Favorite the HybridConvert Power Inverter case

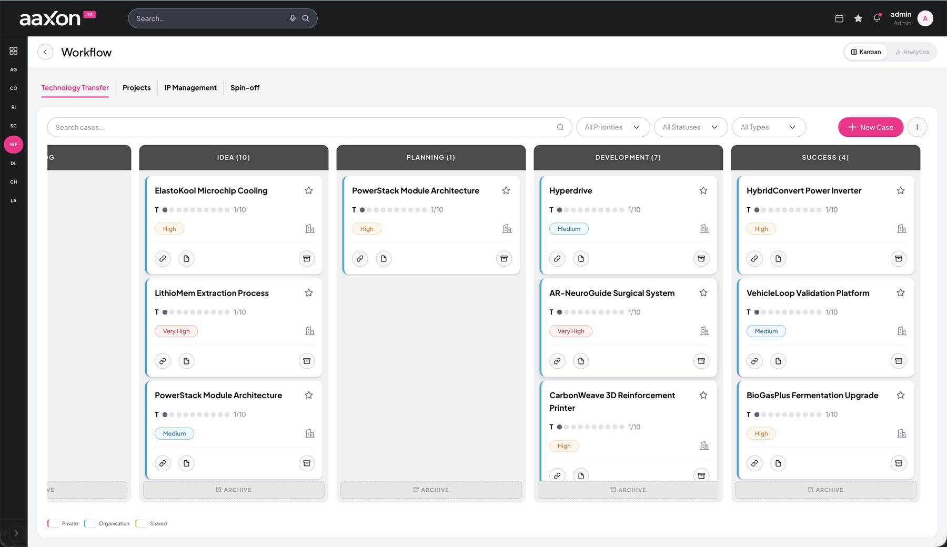(x=901, y=190)
